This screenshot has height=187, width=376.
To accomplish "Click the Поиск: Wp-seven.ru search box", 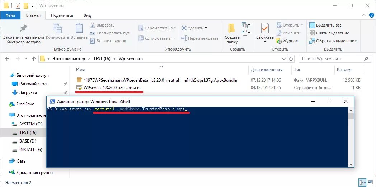I will (334, 59).
